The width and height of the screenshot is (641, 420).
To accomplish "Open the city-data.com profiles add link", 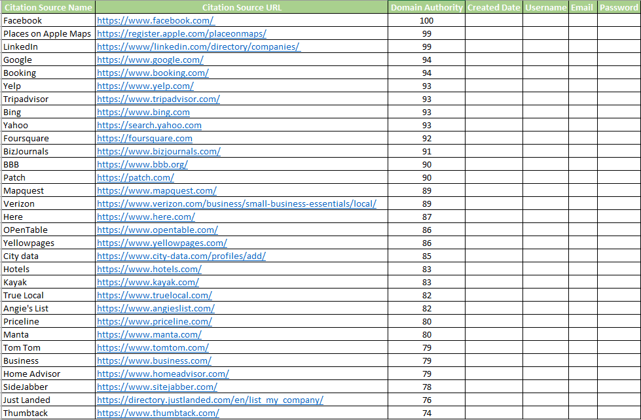I will 181,256.
